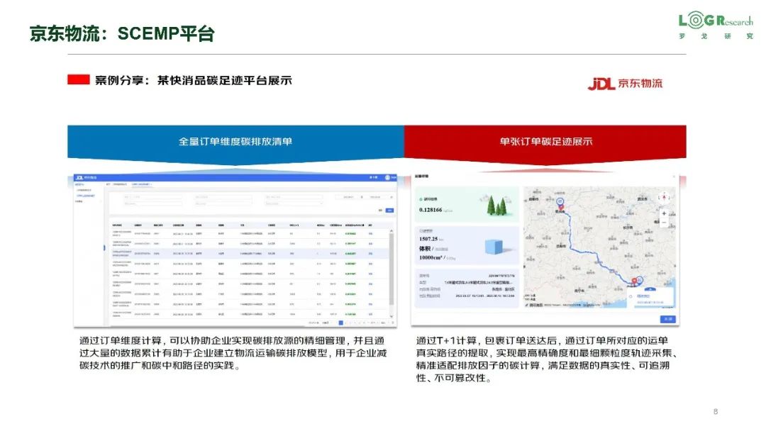The width and height of the screenshot is (766, 431).
Task: Click the red destination pin on map
Action: (x=635, y=281)
